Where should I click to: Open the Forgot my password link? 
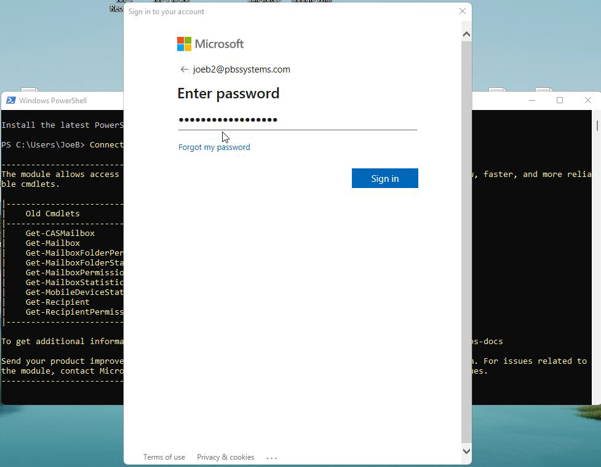[214, 147]
